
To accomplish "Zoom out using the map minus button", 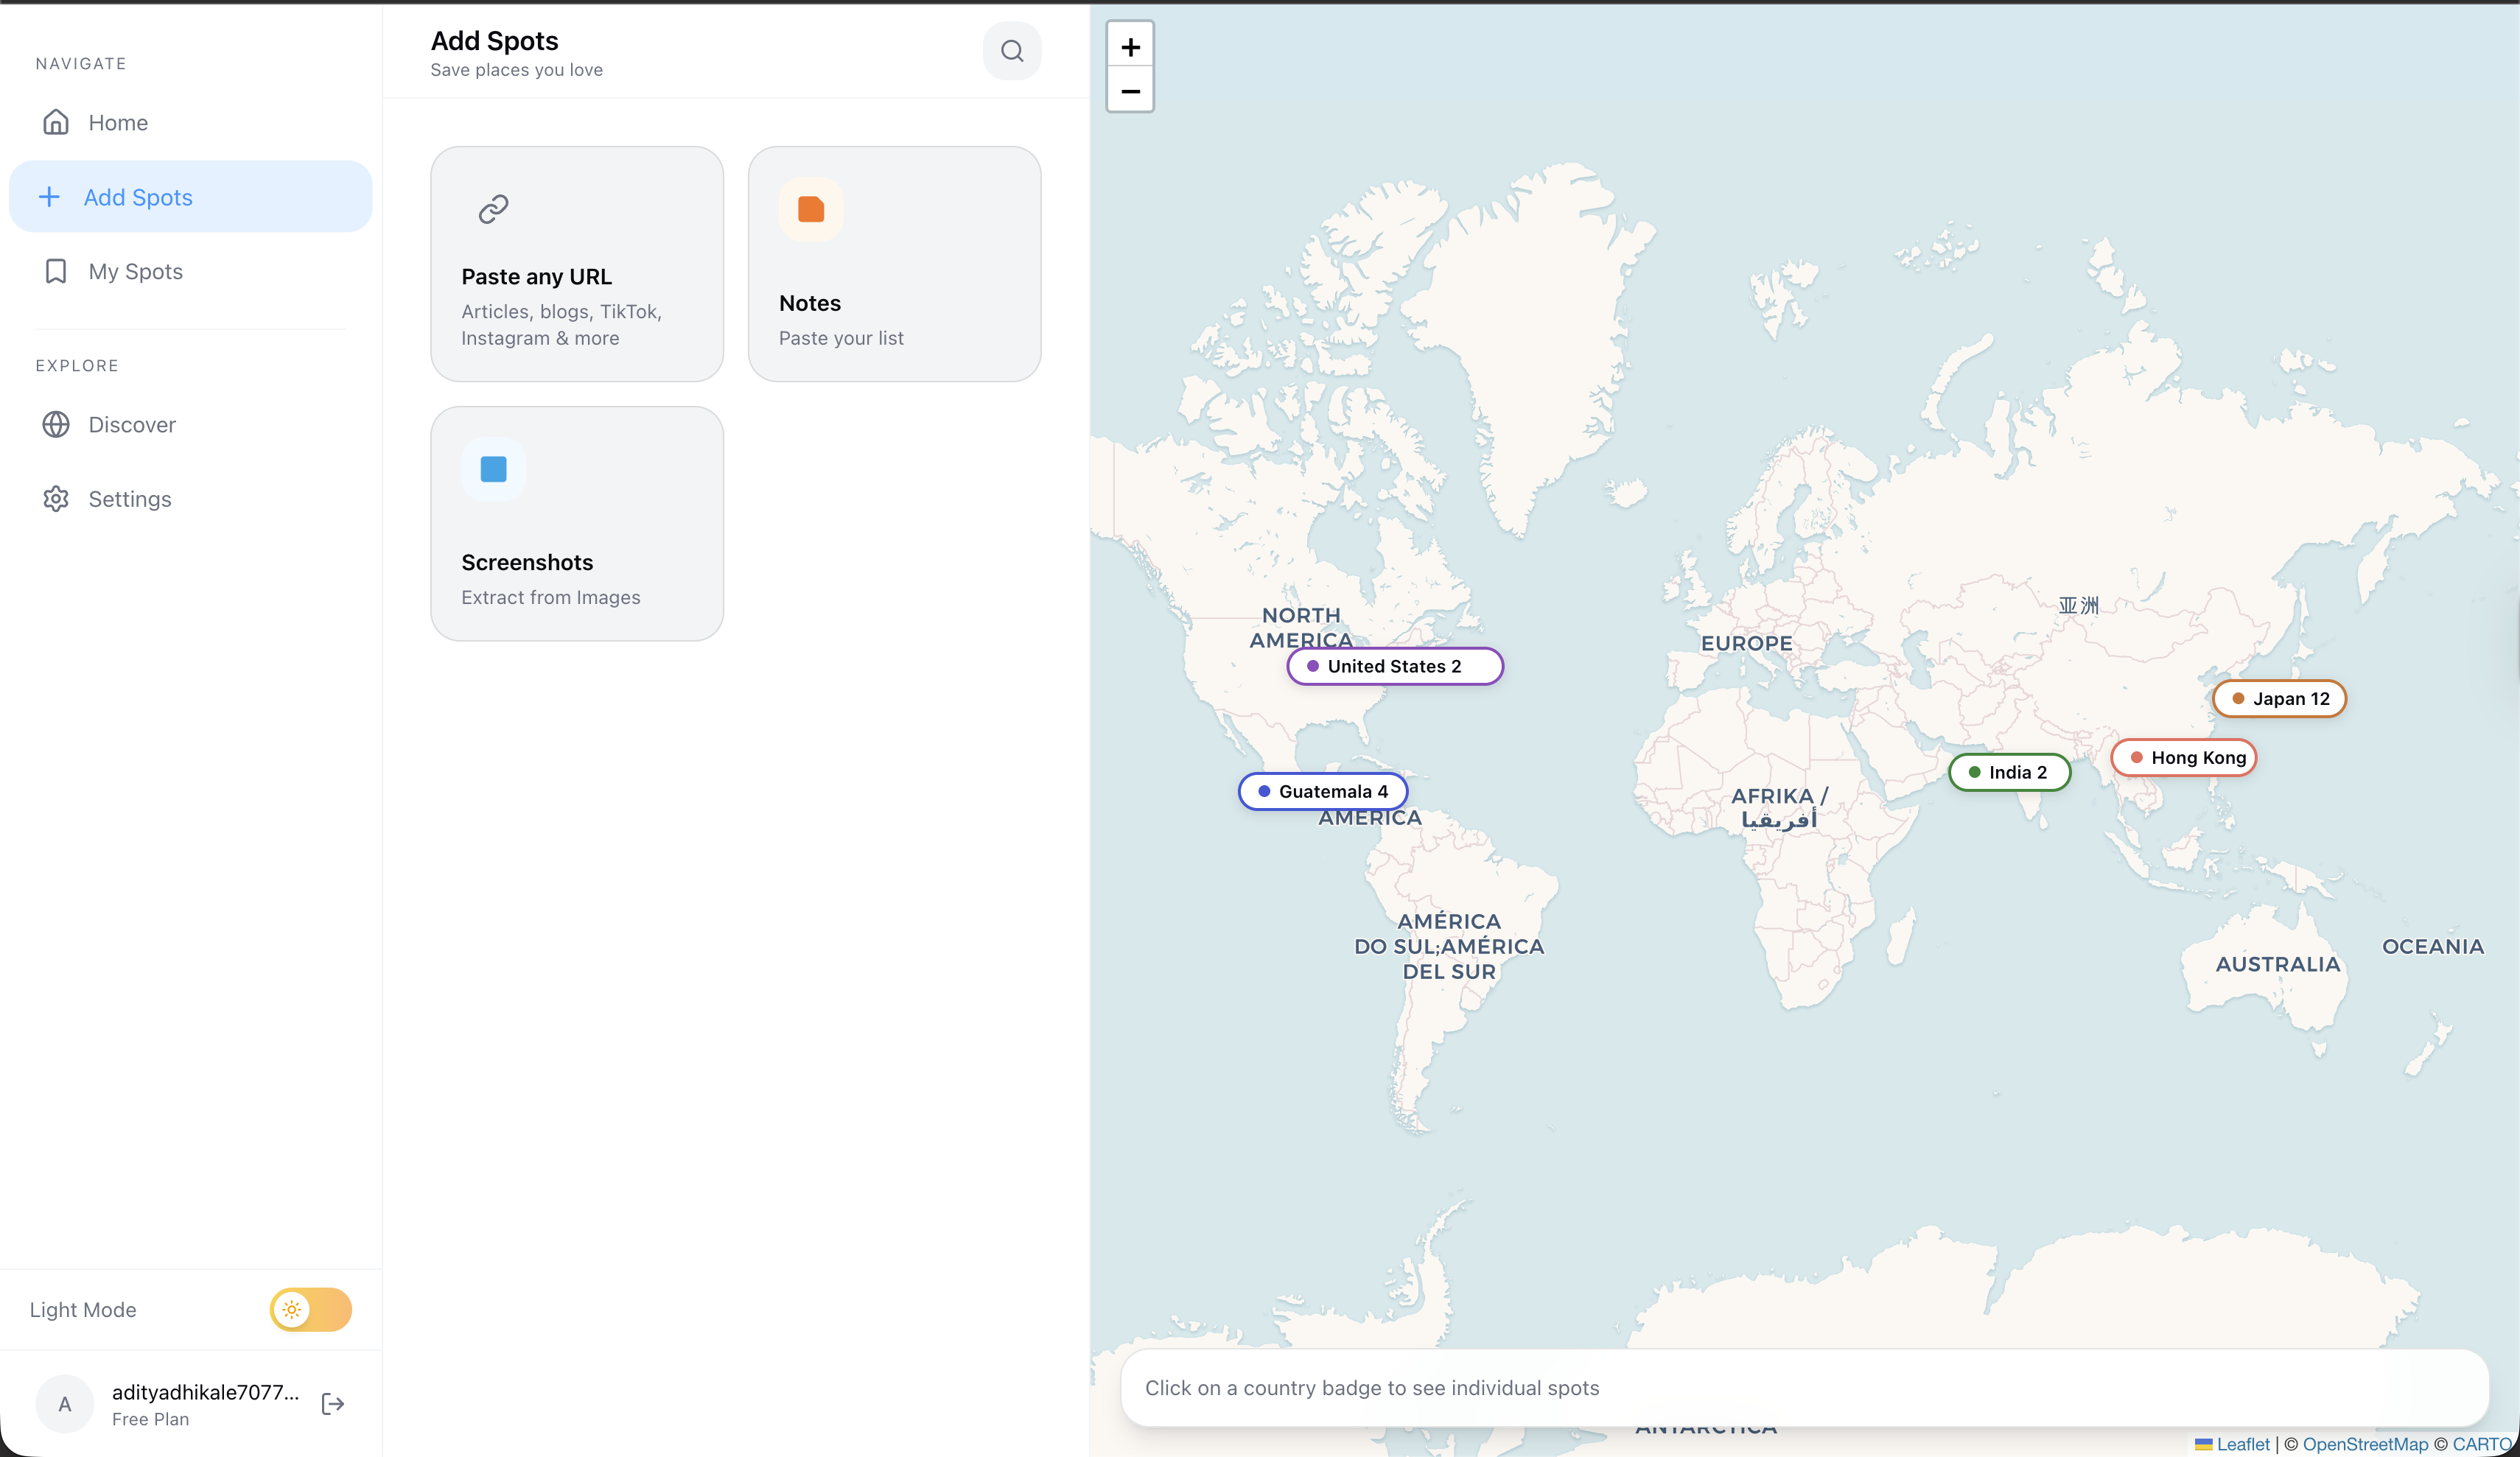I will coord(1130,91).
